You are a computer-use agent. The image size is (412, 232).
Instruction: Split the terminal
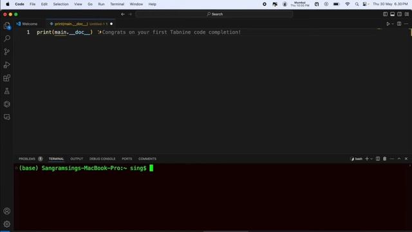click(x=378, y=159)
